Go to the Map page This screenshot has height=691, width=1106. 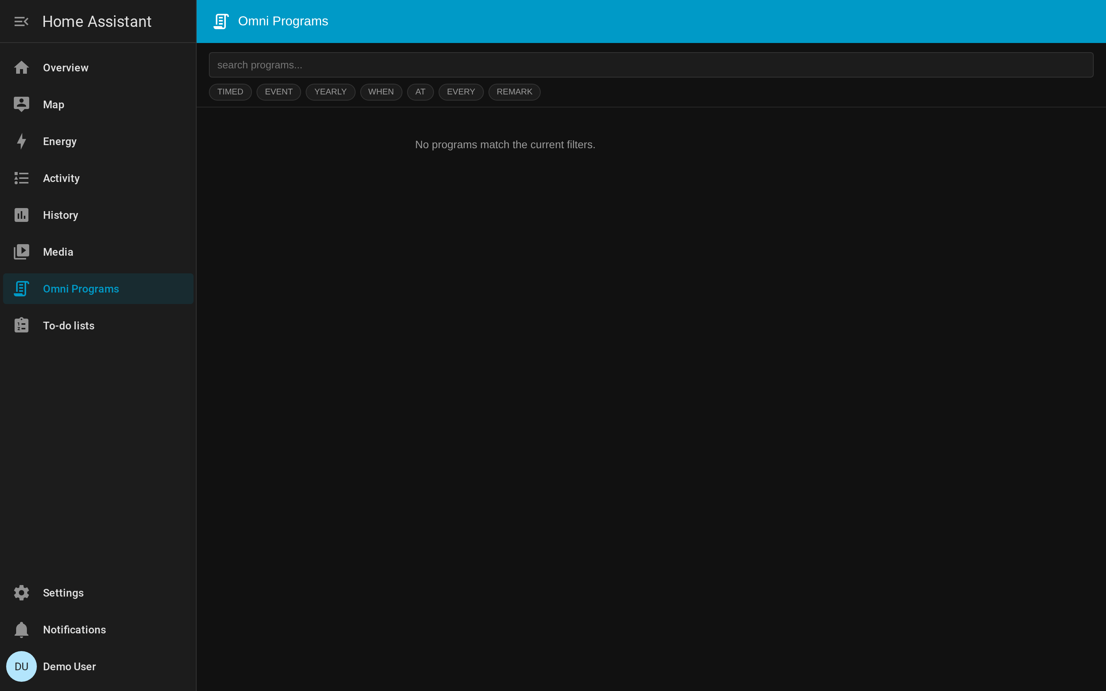[x=98, y=104]
